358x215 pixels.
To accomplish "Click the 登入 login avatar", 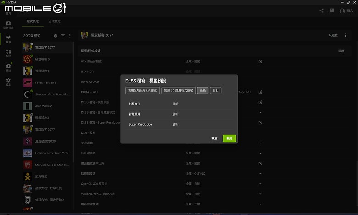I will point(342,11).
